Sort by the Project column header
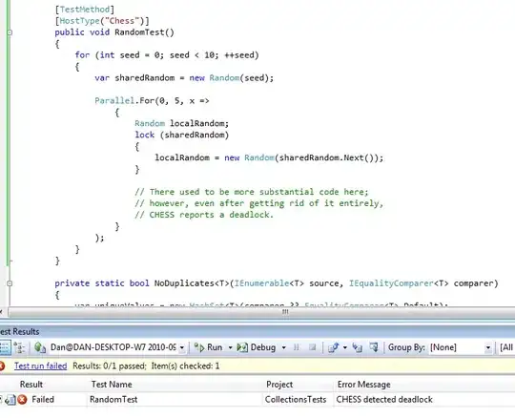 pos(279,385)
